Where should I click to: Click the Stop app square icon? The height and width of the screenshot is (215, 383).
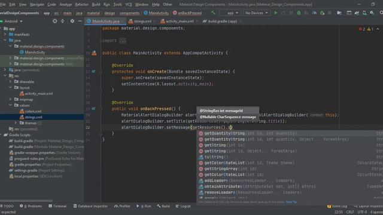(x=330, y=13)
